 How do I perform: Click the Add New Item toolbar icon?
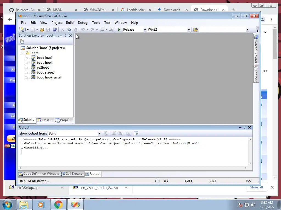click(x=33, y=30)
